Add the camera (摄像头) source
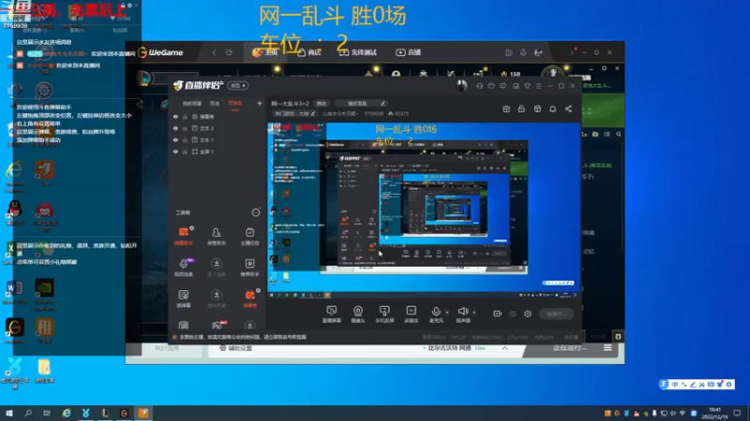Screen dimensions: 750x421 (358, 314)
